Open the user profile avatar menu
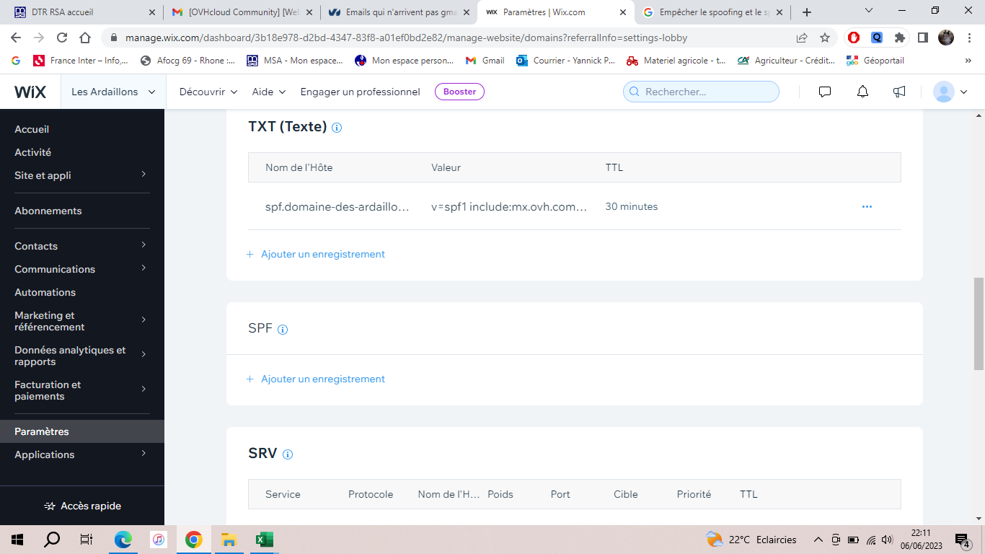This screenshot has width=985, height=554. click(950, 92)
